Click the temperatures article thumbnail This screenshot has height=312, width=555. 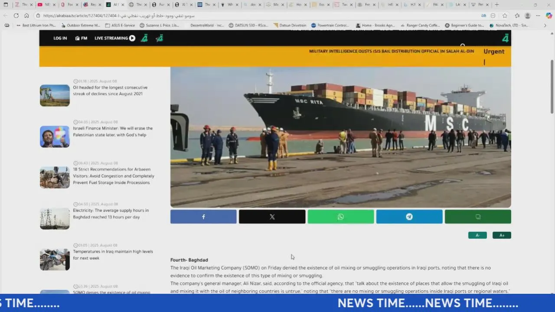[x=55, y=260]
